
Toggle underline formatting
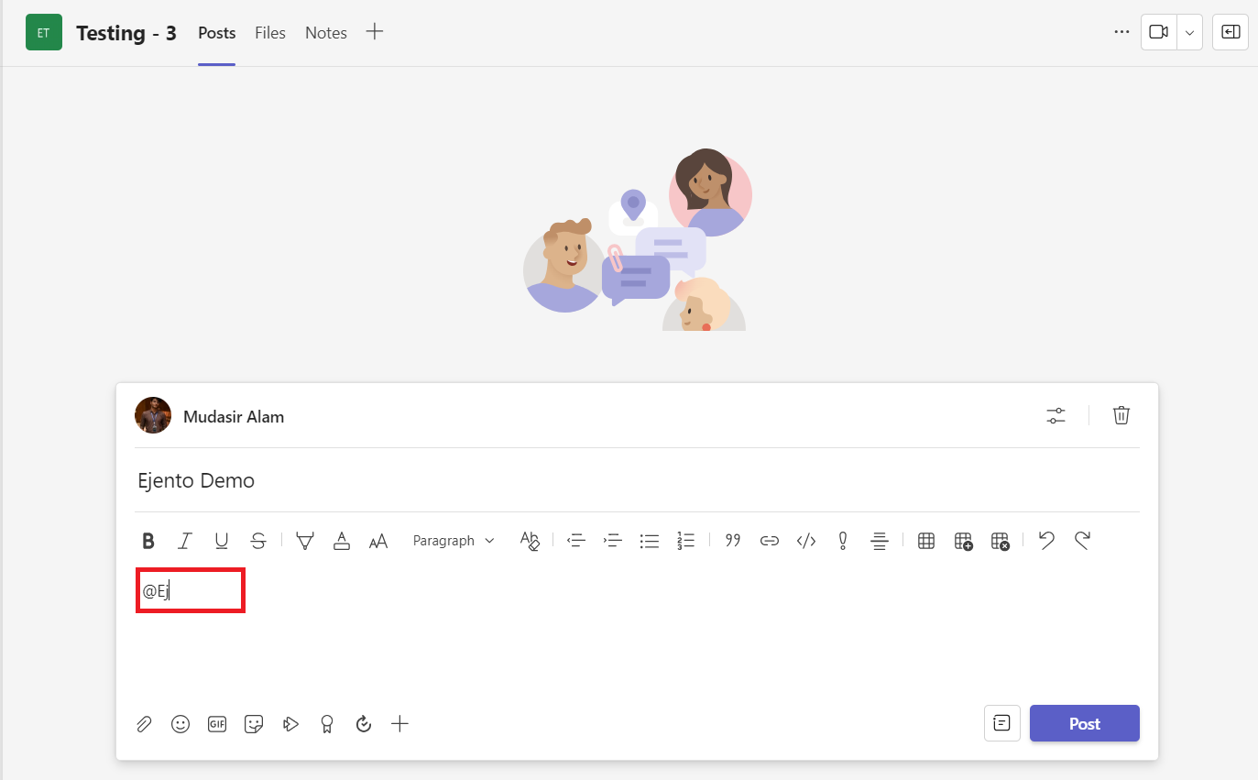pos(222,541)
